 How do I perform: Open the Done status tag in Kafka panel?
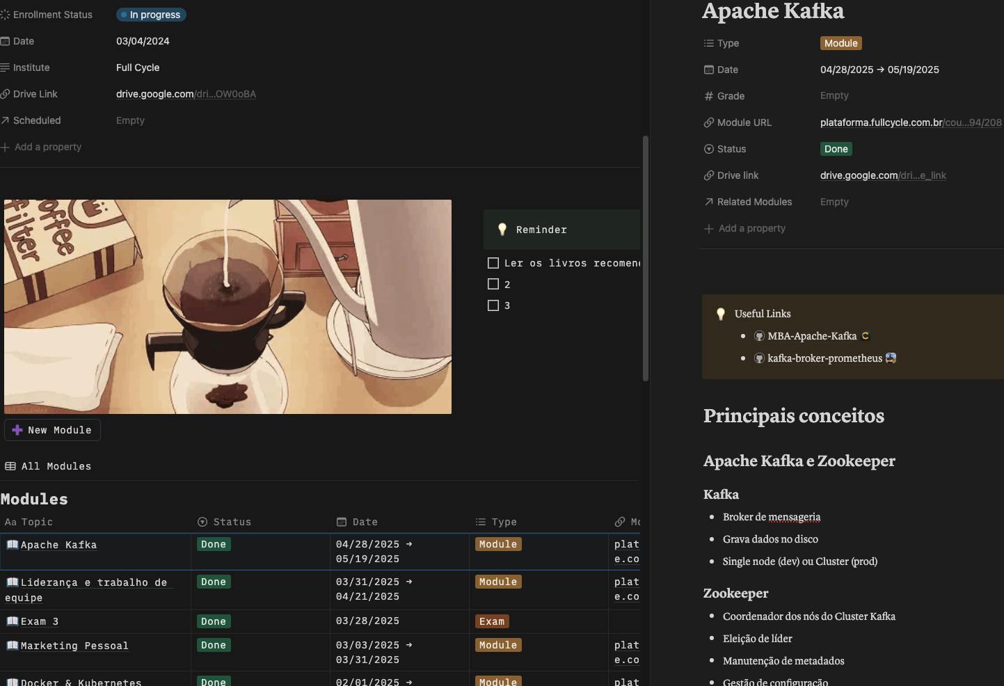click(x=836, y=149)
